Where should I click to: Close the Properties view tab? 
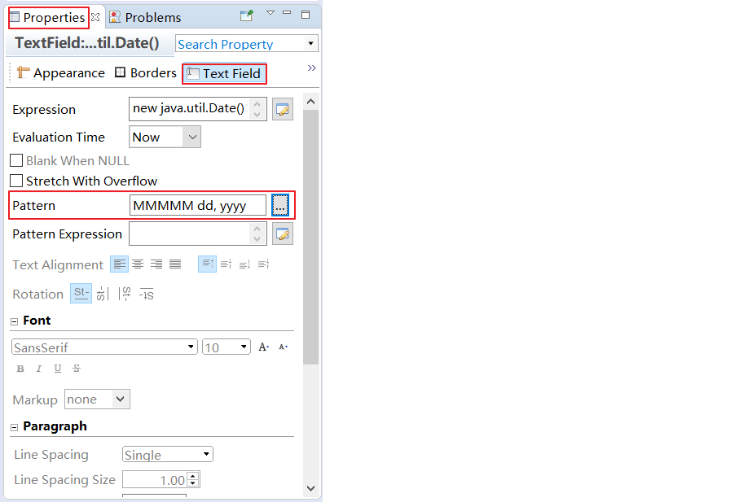95,17
